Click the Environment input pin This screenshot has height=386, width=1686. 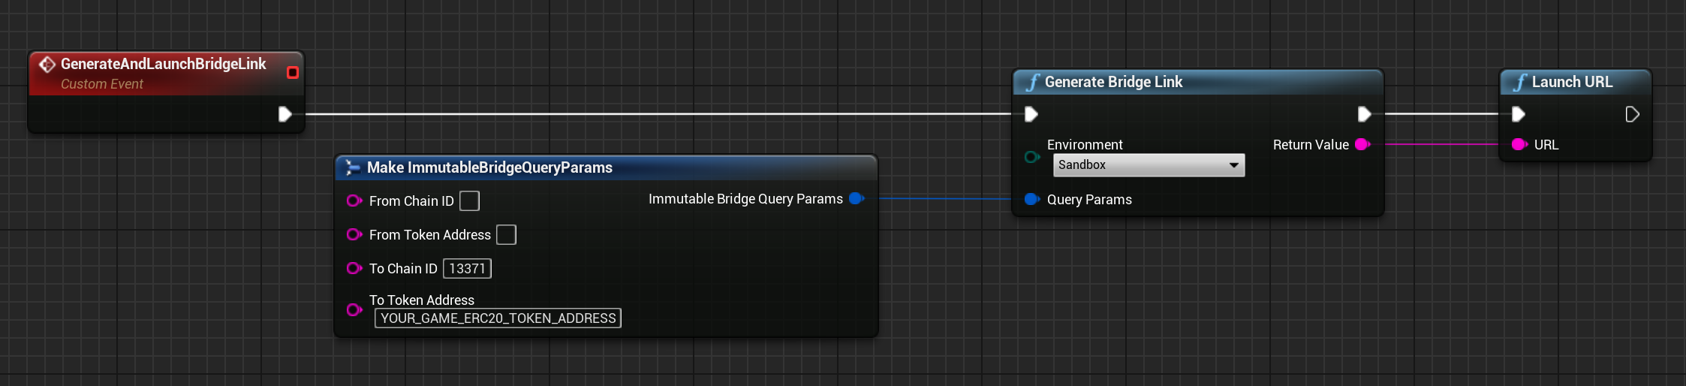click(x=1032, y=157)
